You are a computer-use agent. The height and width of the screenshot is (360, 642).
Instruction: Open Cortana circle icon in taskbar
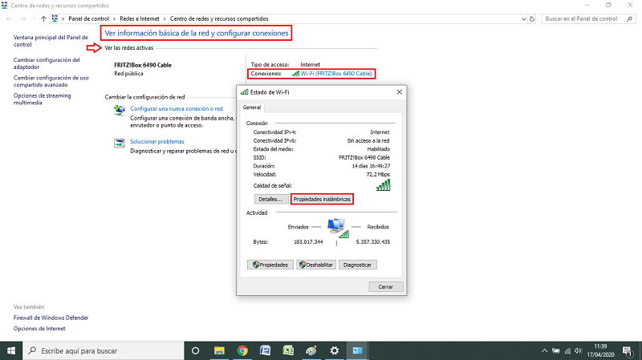coord(195,351)
